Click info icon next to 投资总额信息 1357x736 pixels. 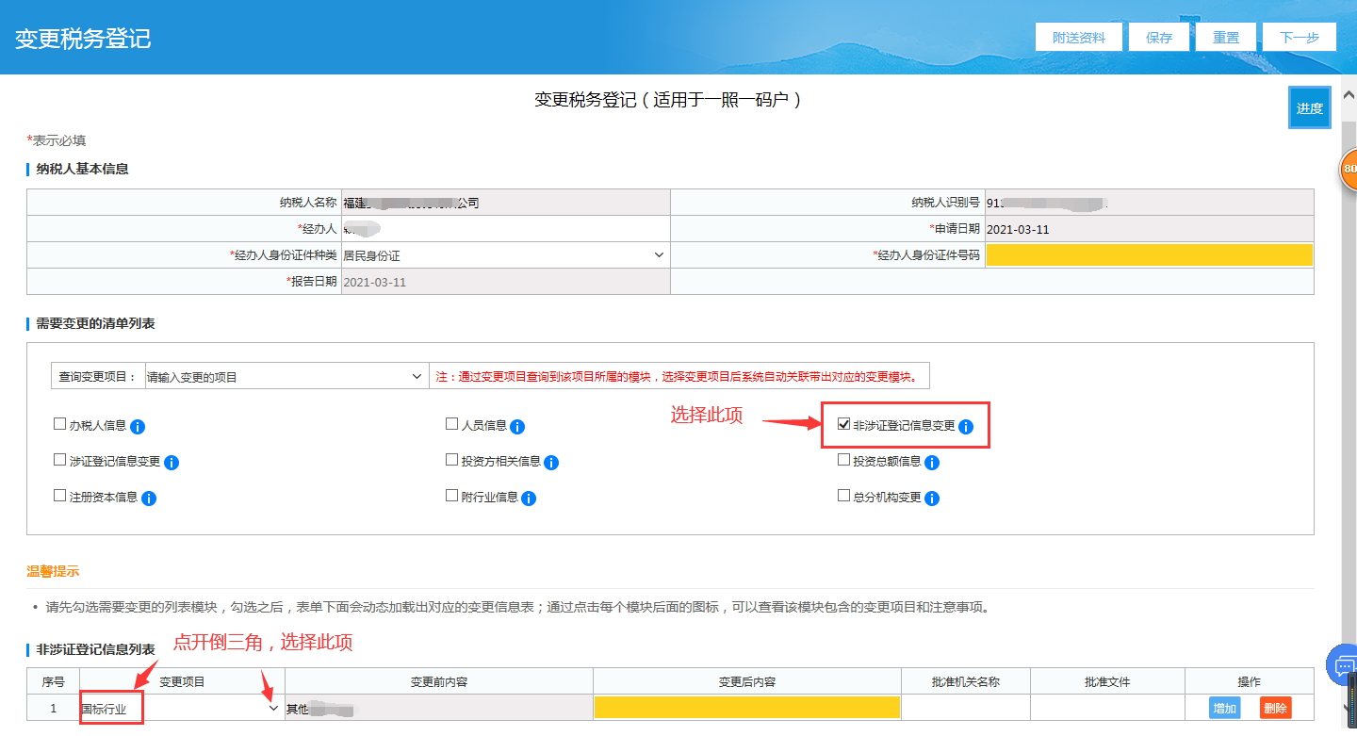tap(932, 463)
